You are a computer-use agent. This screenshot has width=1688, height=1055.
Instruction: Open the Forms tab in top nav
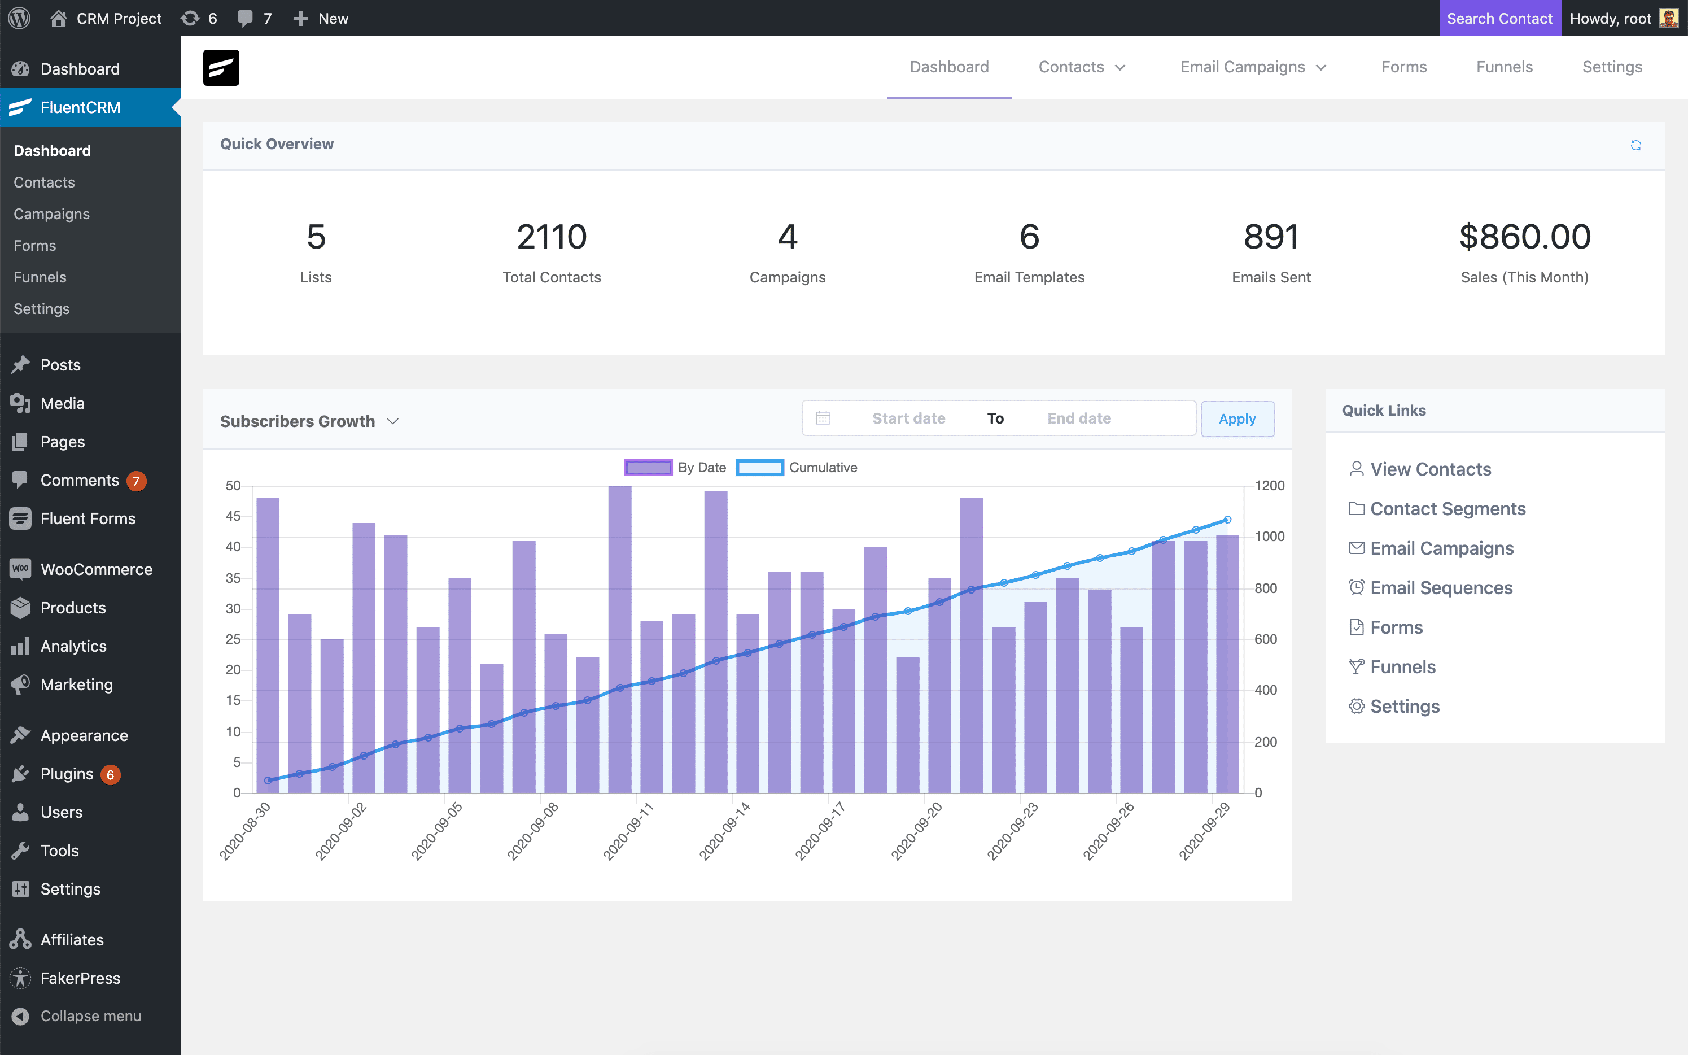1403,67
